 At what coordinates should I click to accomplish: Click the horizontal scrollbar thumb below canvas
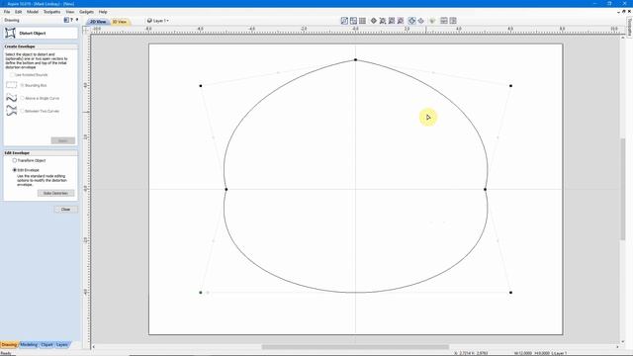(355, 347)
